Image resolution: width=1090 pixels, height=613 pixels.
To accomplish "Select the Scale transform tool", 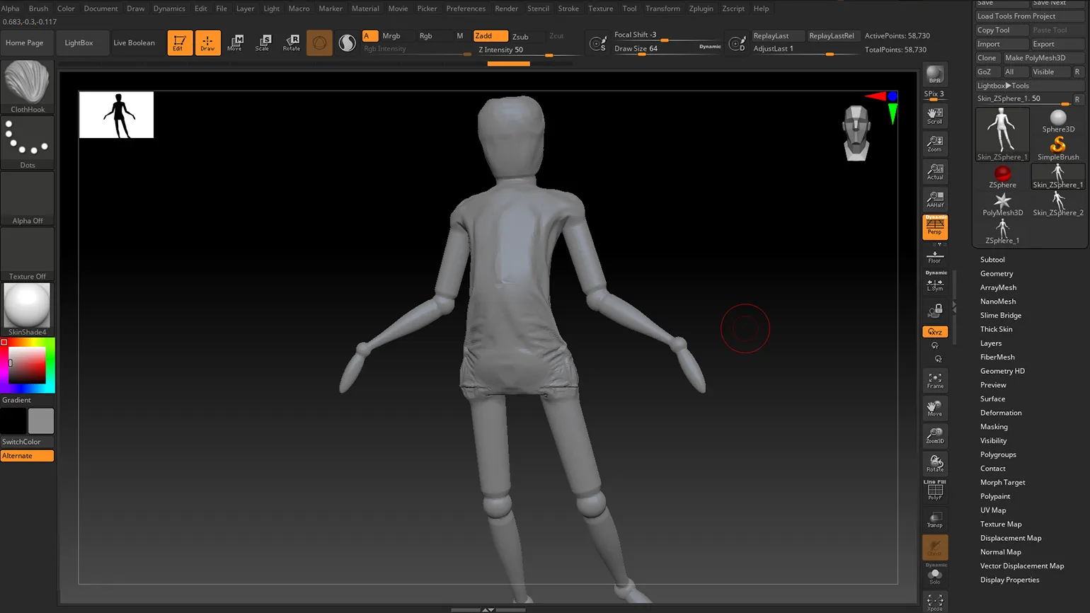I will pos(263,42).
